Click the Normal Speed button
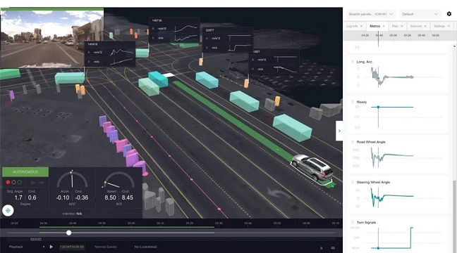457x253 pixels. 106,247
